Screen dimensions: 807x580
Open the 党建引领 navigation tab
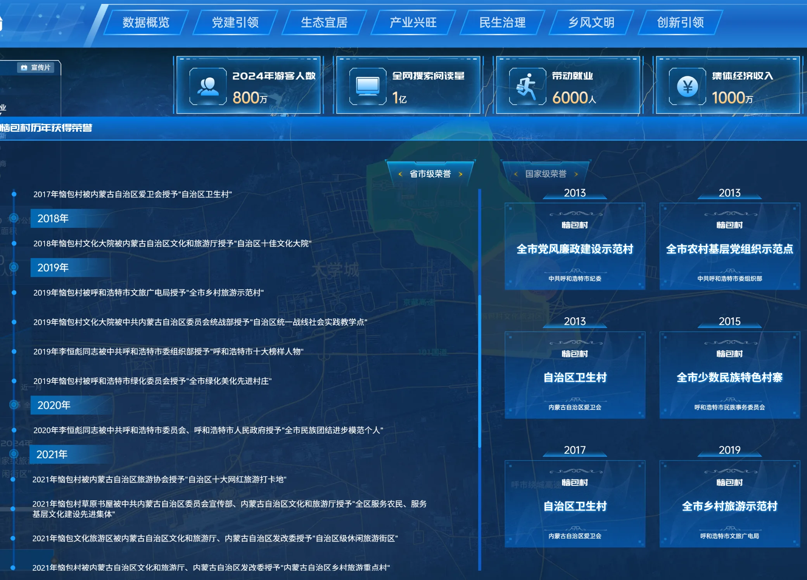tap(235, 22)
